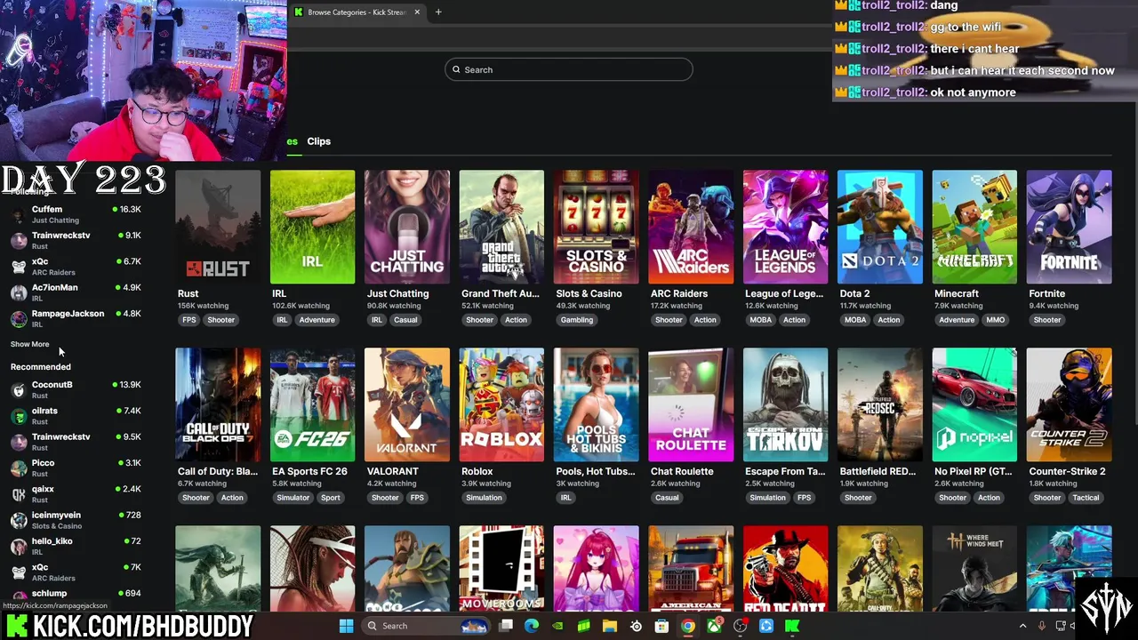Click the Shooter tag under Rust
This screenshot has height=640, width=1138.
click(221, 320)
